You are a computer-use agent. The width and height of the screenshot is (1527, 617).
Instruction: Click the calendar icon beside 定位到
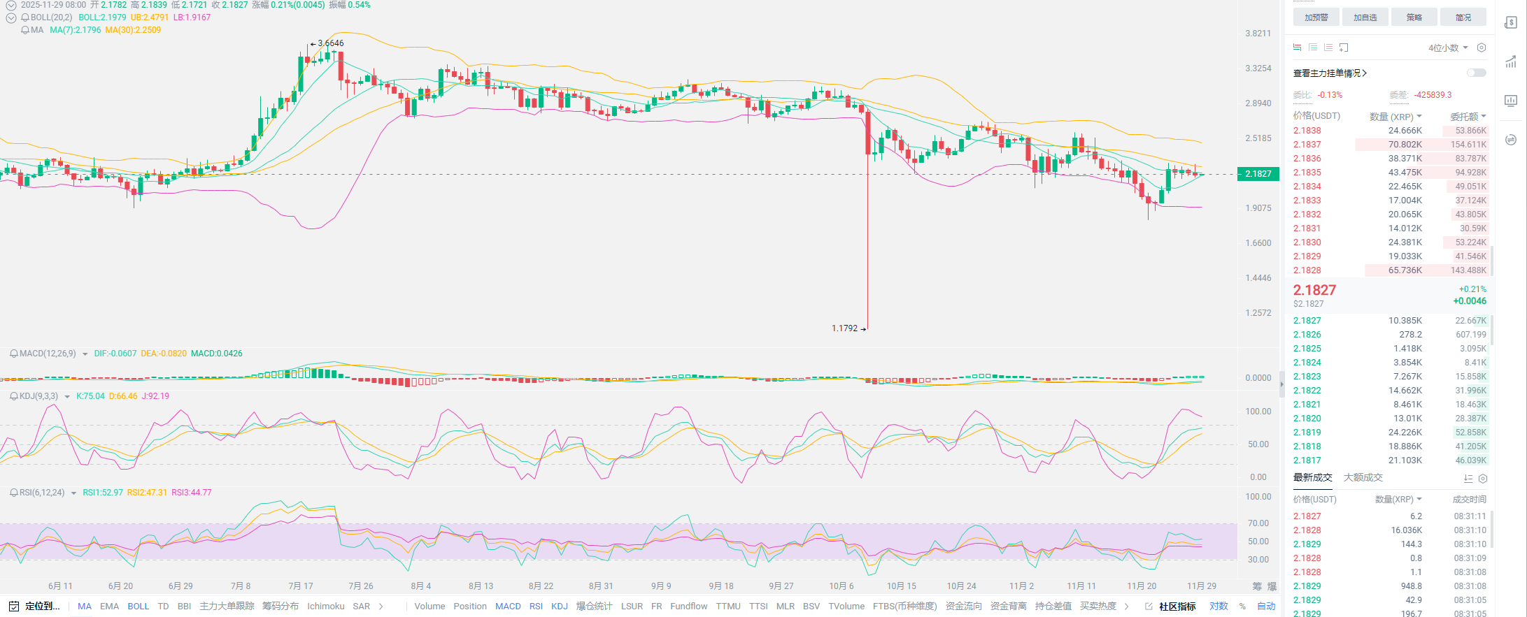coord(14,606)
